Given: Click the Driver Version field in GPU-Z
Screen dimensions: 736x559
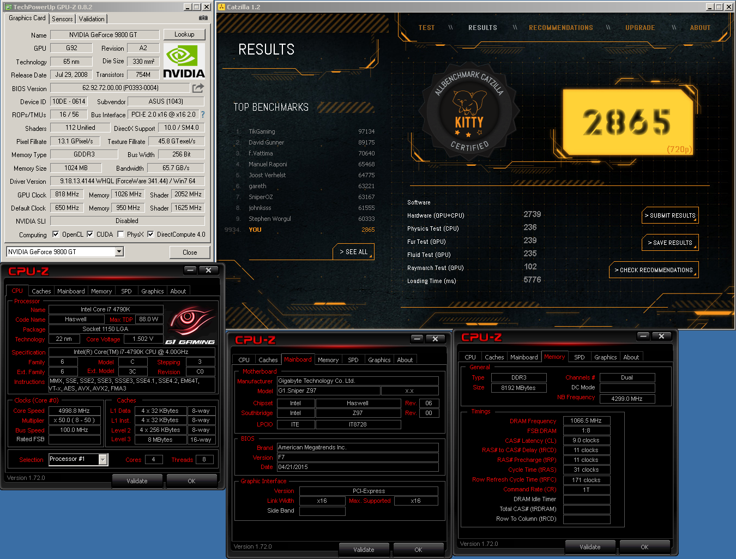Looking at the screenshot, I should (127, 181).
